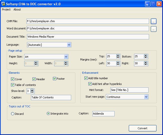Screen dimensions: 163x135
Task: Expand the Paper Size combo box
Action: coord(66,57)
